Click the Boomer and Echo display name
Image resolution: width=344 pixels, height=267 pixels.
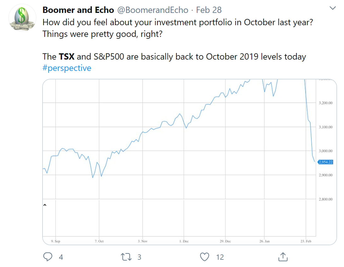78,10
